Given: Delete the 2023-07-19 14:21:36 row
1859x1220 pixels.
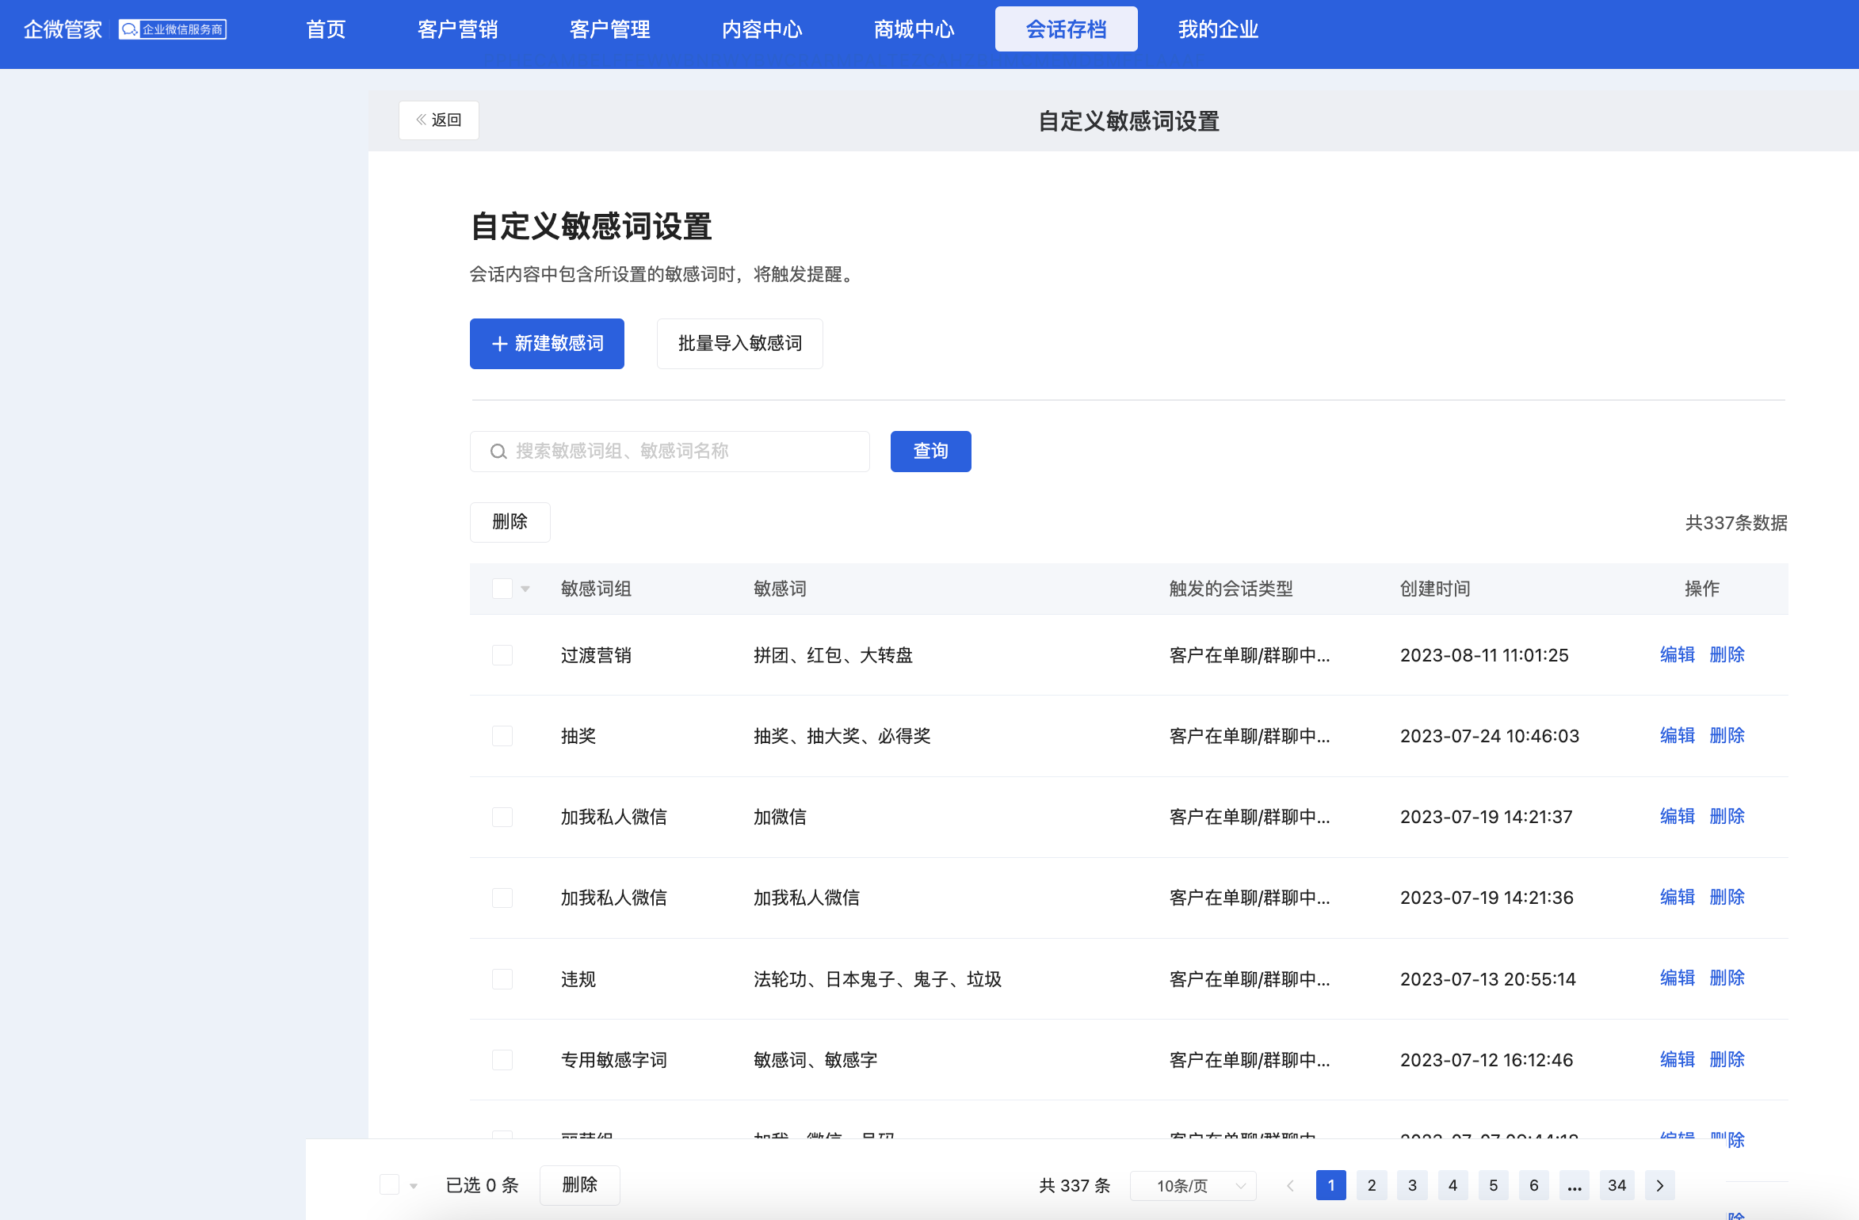Looking at the screenshot, I should click(x=1727, y=898).
